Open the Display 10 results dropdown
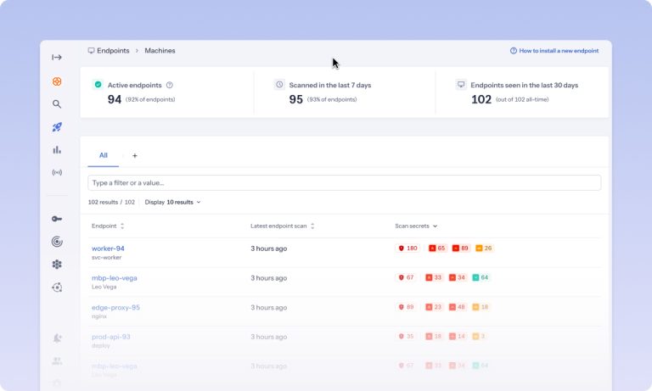This screenshot has height=391, width=652. 172,203
